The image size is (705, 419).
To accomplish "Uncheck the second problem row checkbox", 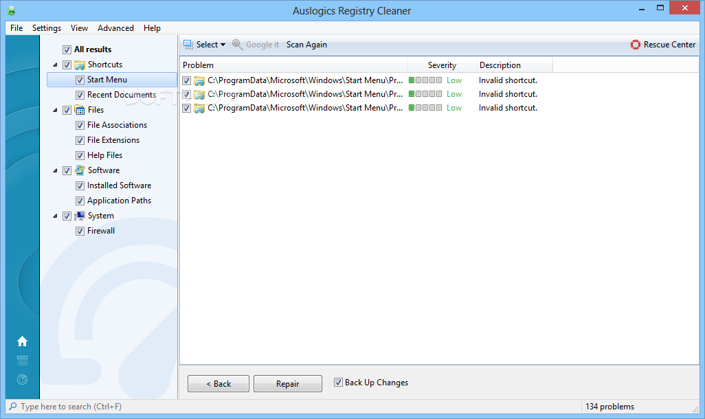I will 187,94.
